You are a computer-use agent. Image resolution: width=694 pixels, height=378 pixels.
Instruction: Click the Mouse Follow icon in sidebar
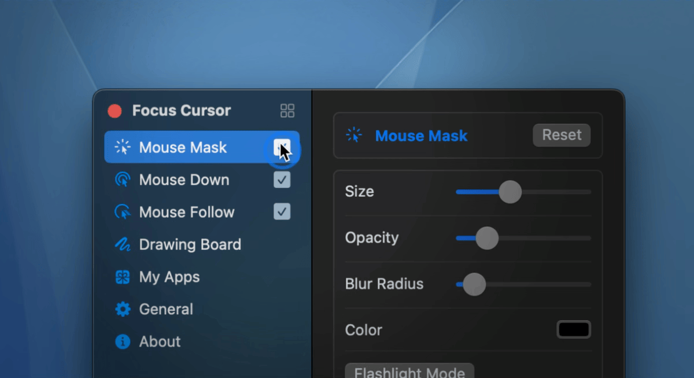[x=123, y=212]
